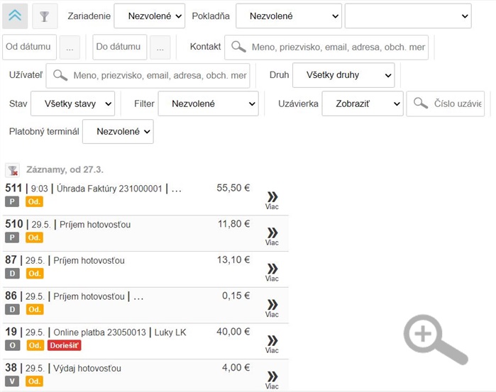Open Viac for record 86
The image size is (496, 392).
pyautogui.click(x=272, y=308)
